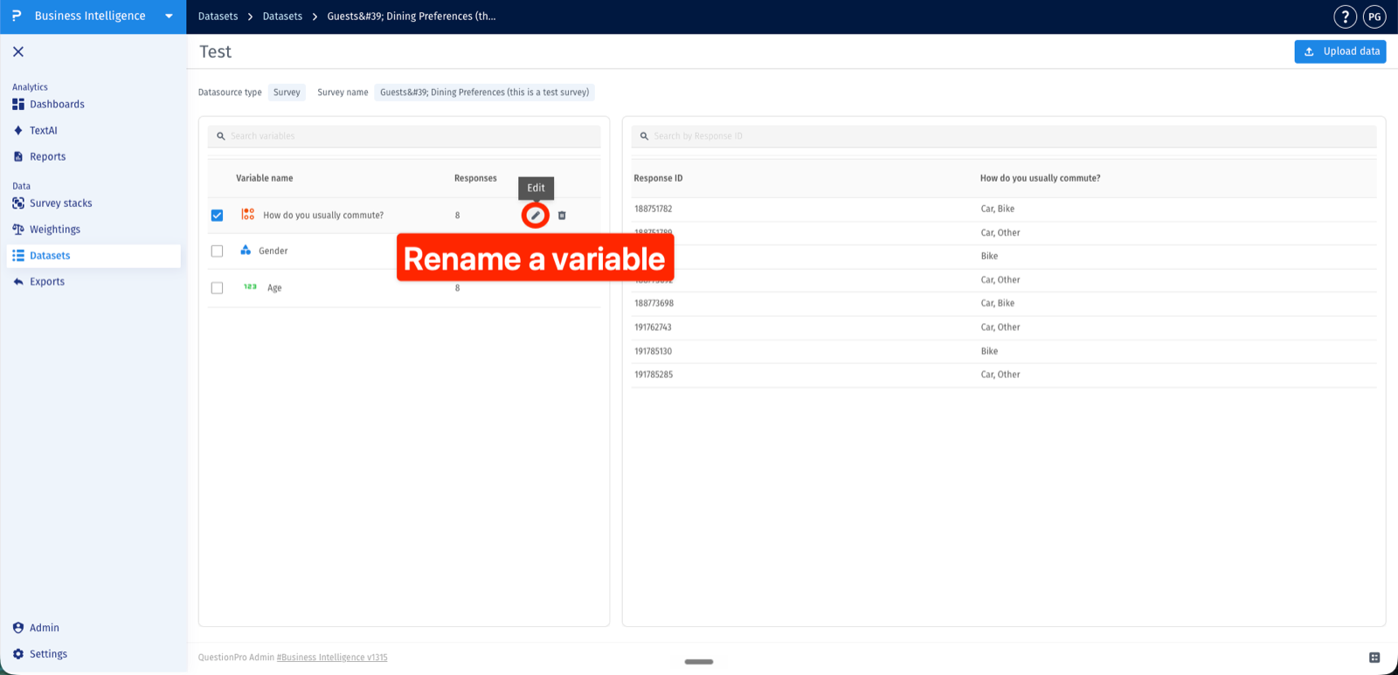The height and width of the screenshot is (675, 1398).
Task: Click the QuestionPro logo icon
Action: 16,16
